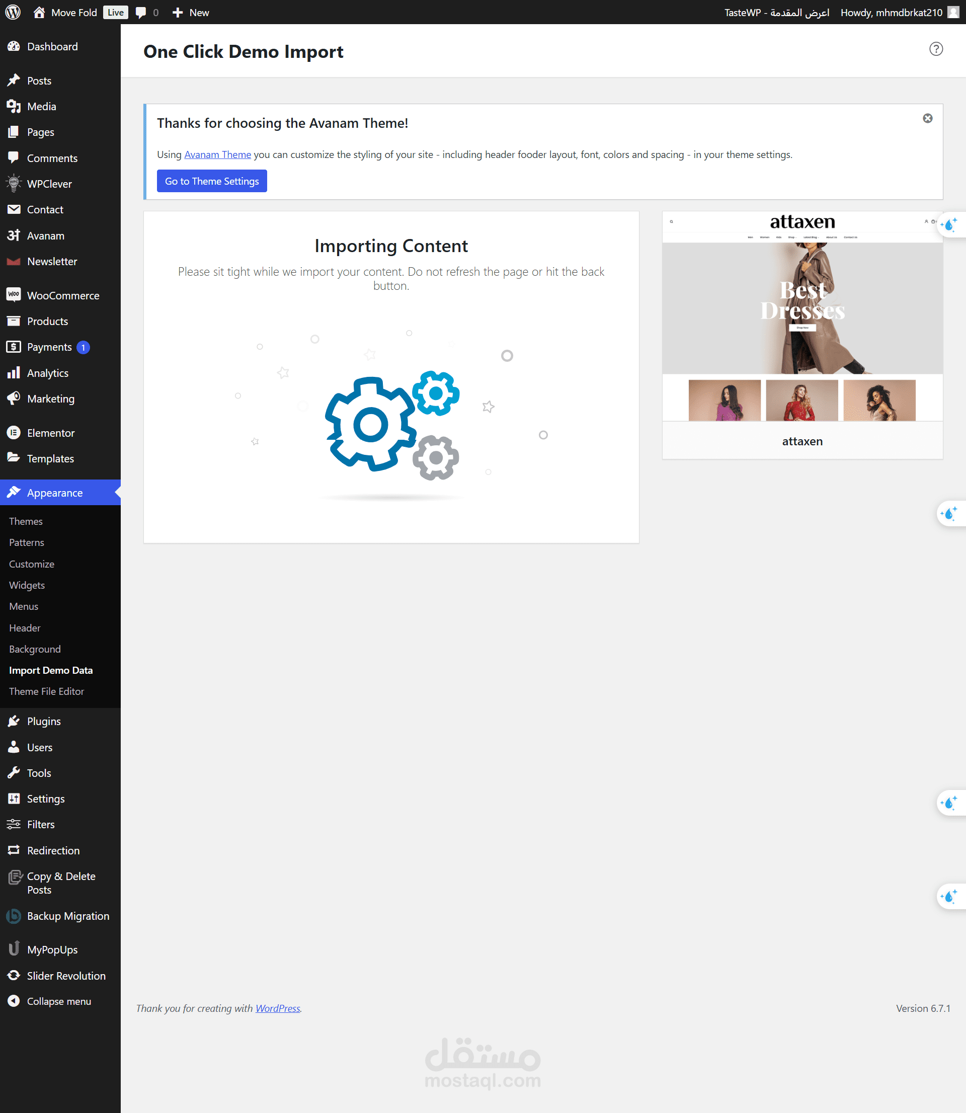Open the comments bubble in admin bar
966x1113 pixels.
(141, 13)
